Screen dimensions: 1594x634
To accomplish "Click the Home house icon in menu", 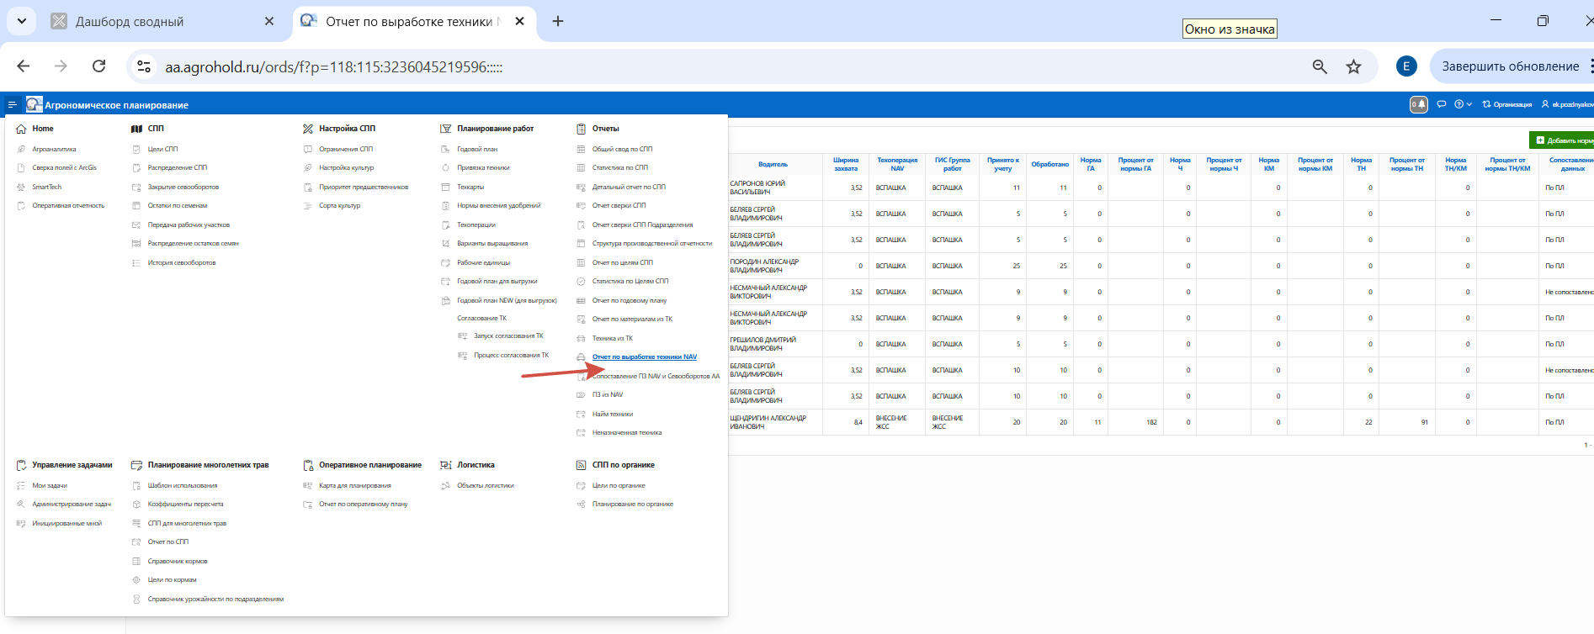I will click(21, 129).
